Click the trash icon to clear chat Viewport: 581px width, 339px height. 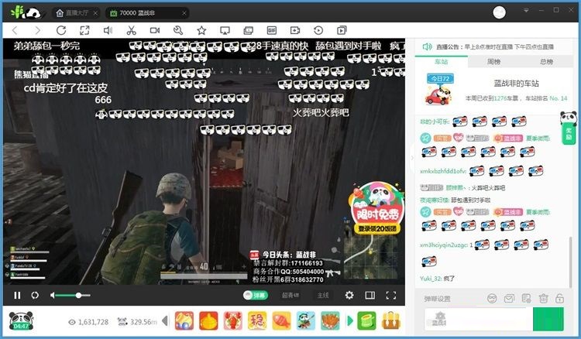point(543,298)
